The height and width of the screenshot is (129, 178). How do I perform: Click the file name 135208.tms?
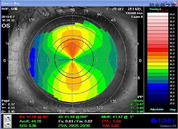click(x=134, y=13)
